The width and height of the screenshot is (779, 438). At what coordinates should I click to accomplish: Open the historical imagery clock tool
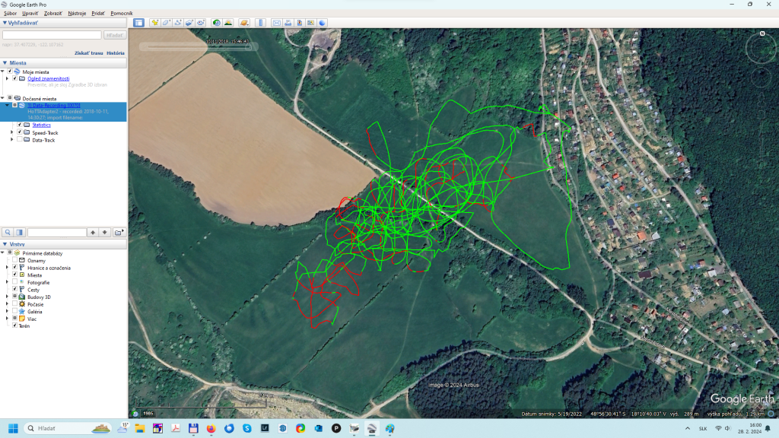[x=217, y=23]
